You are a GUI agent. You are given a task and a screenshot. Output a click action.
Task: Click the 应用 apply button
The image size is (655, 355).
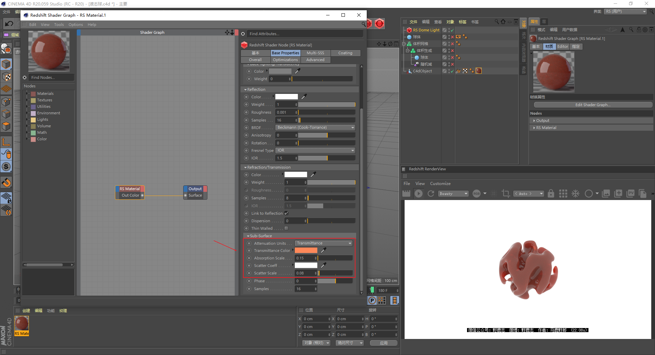click(x=384, y=343)
